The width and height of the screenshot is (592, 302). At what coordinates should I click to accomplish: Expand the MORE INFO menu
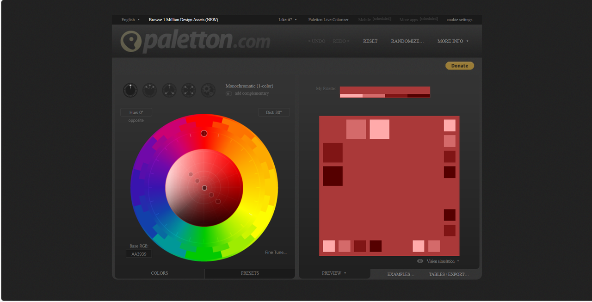[x=453, y=41]
